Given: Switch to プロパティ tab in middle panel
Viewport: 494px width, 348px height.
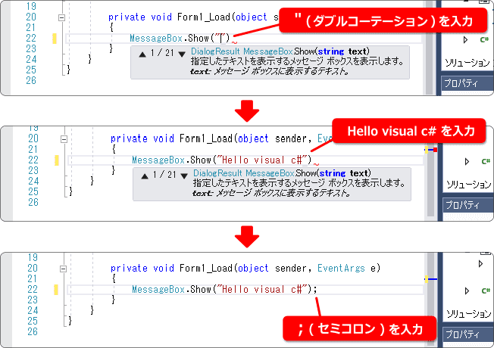Looking at the screenshot, I should pyautogui.click(x=462, y=204).
